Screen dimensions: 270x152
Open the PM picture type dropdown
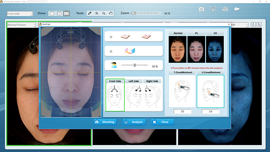click(240, 25)
